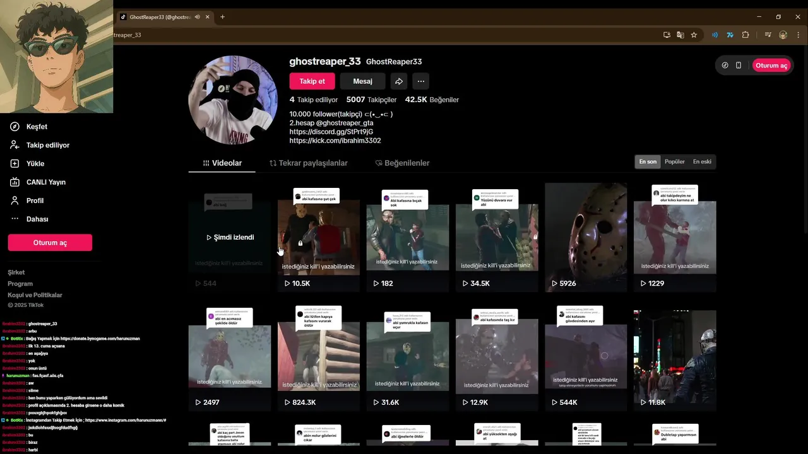808x454 pixels.
Task: Click the Program footer link
Action: click(20, 284)
